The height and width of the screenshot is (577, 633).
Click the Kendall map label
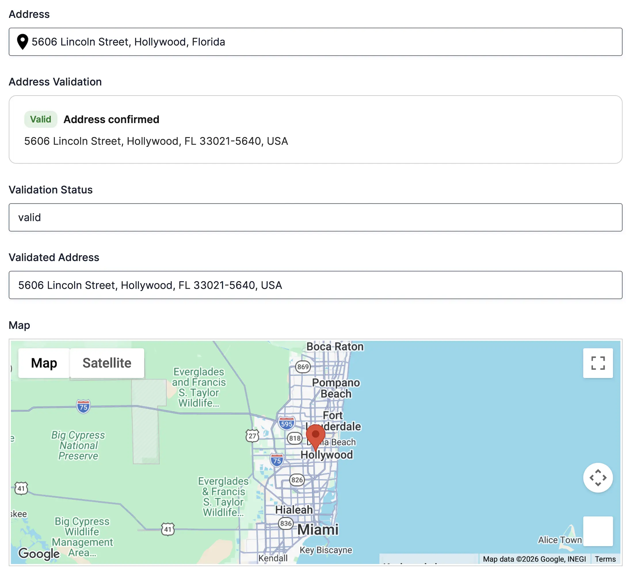click(x=273, y=558)
